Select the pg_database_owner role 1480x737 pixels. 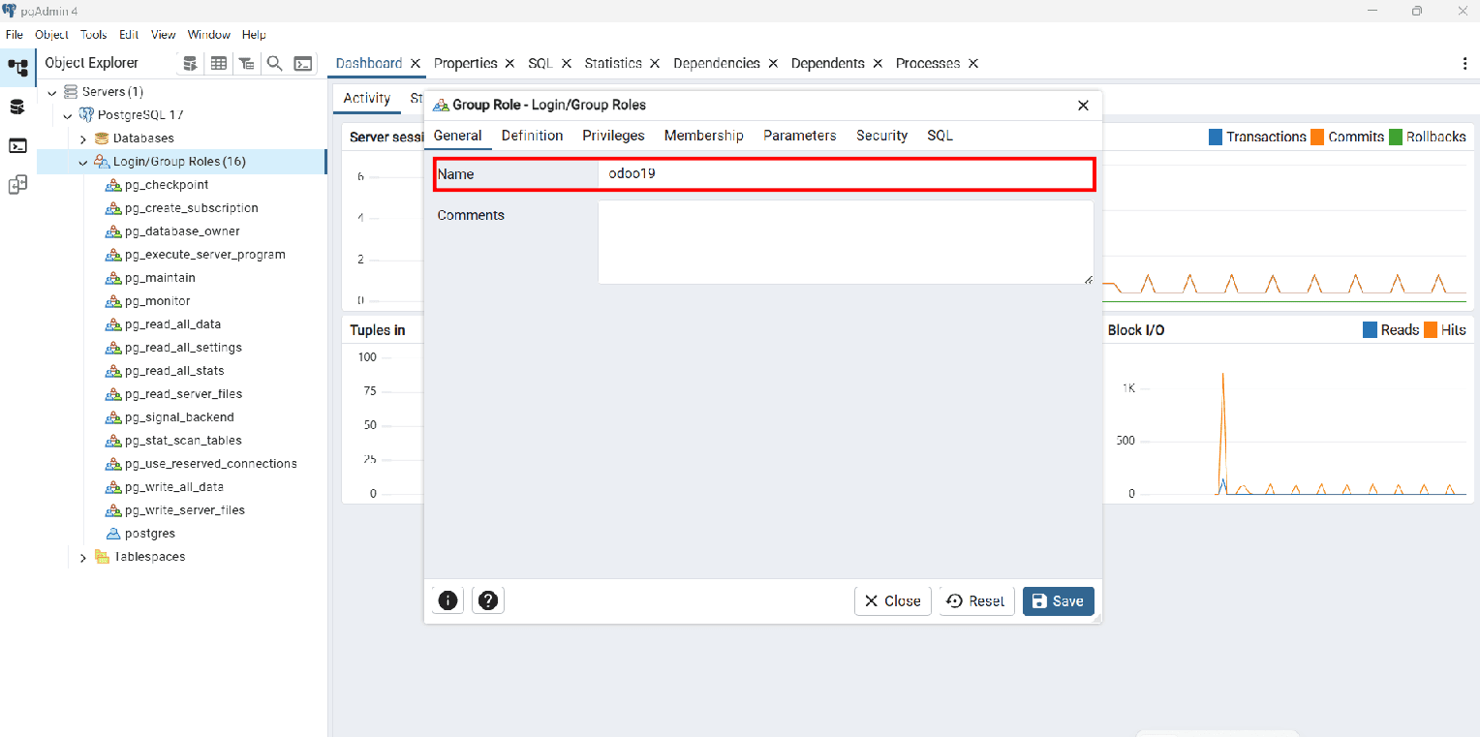[182, 231]
